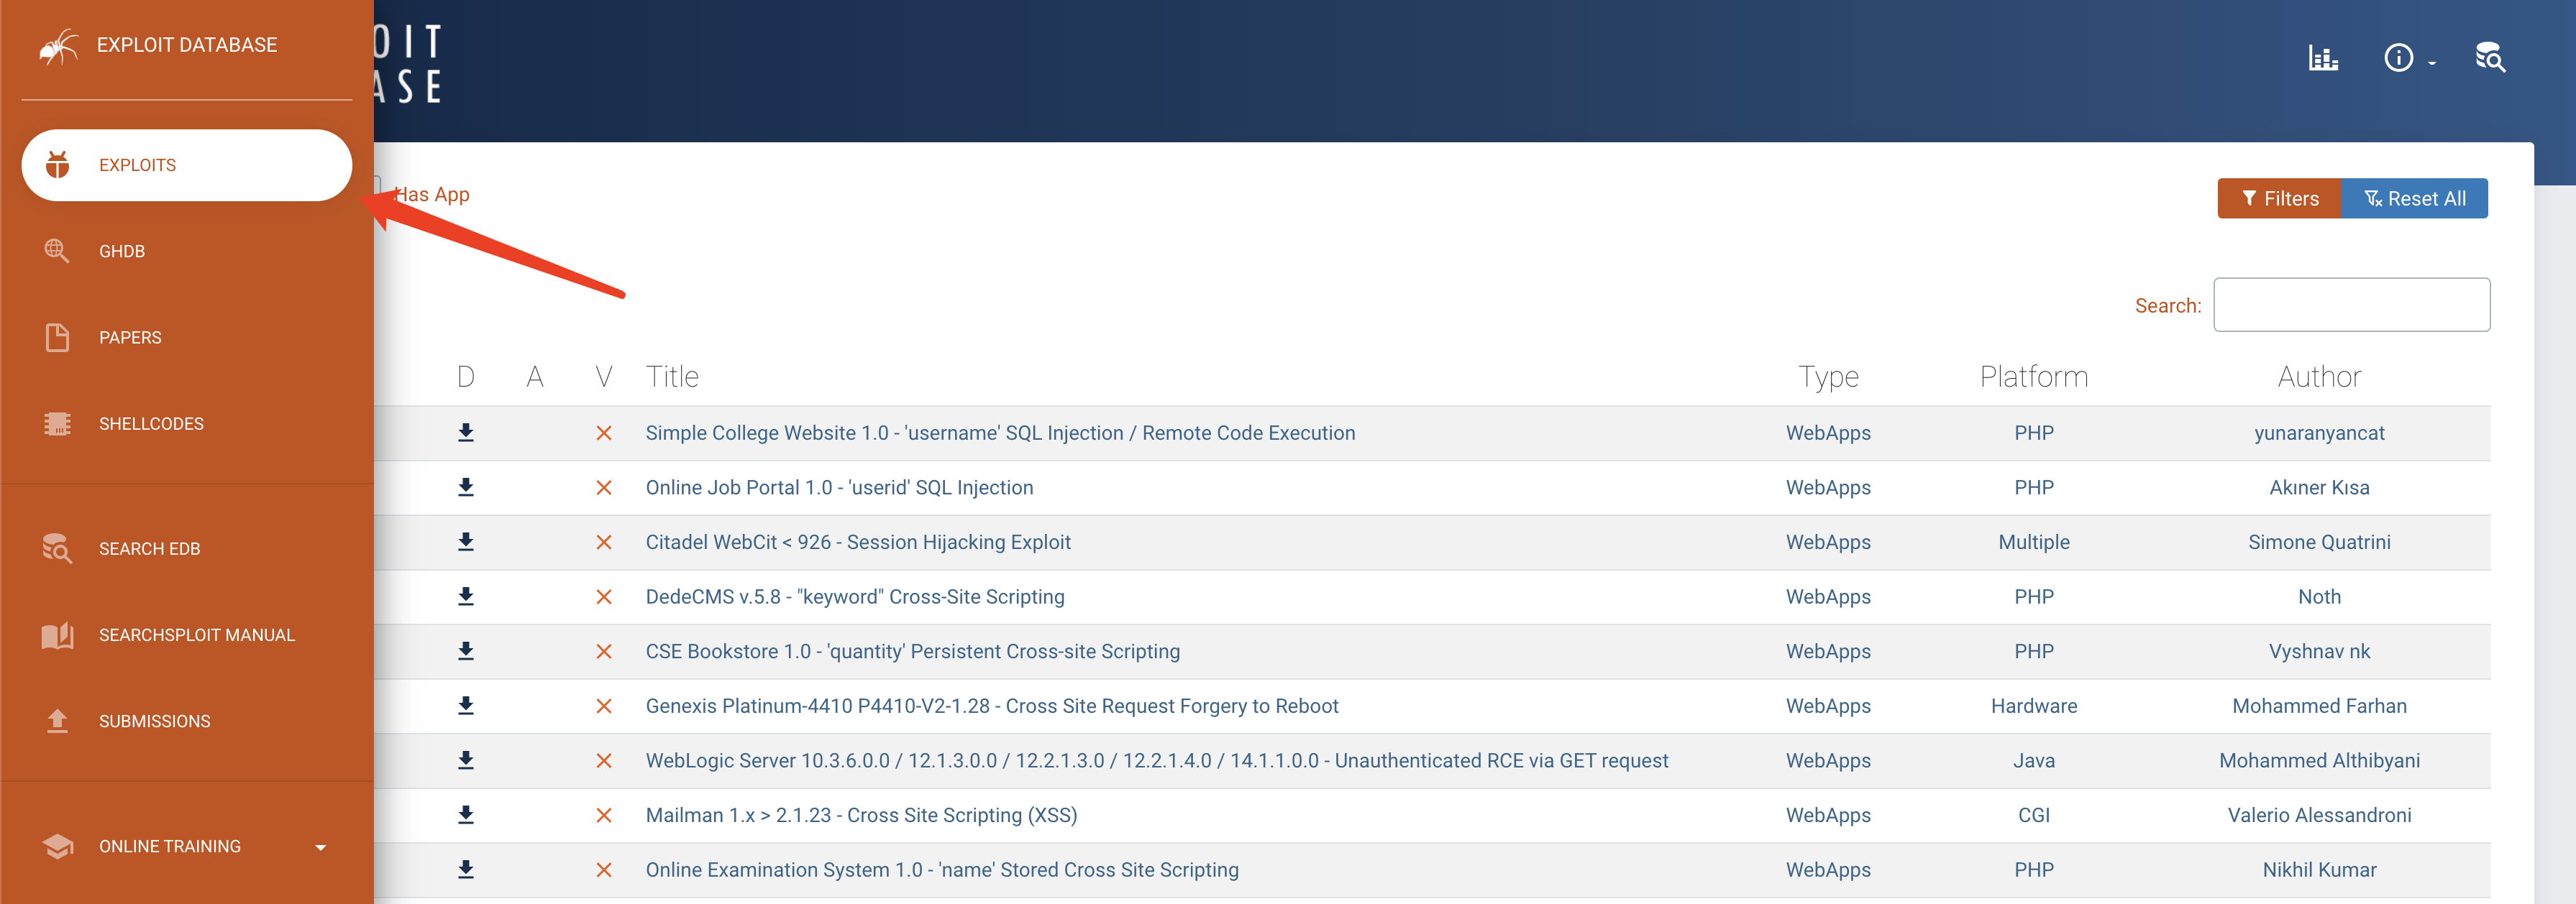Open Mailman Cross Site Scripting (XSS) link
The width and height of the screenshot is (2576, 904).
coord(861,815)
